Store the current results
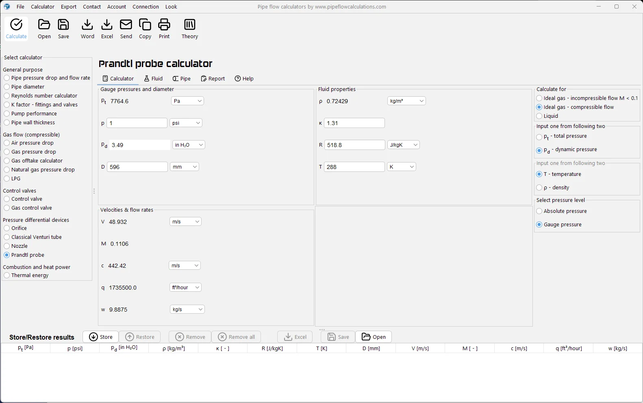The image size is (643, 403). coord(101,337)
